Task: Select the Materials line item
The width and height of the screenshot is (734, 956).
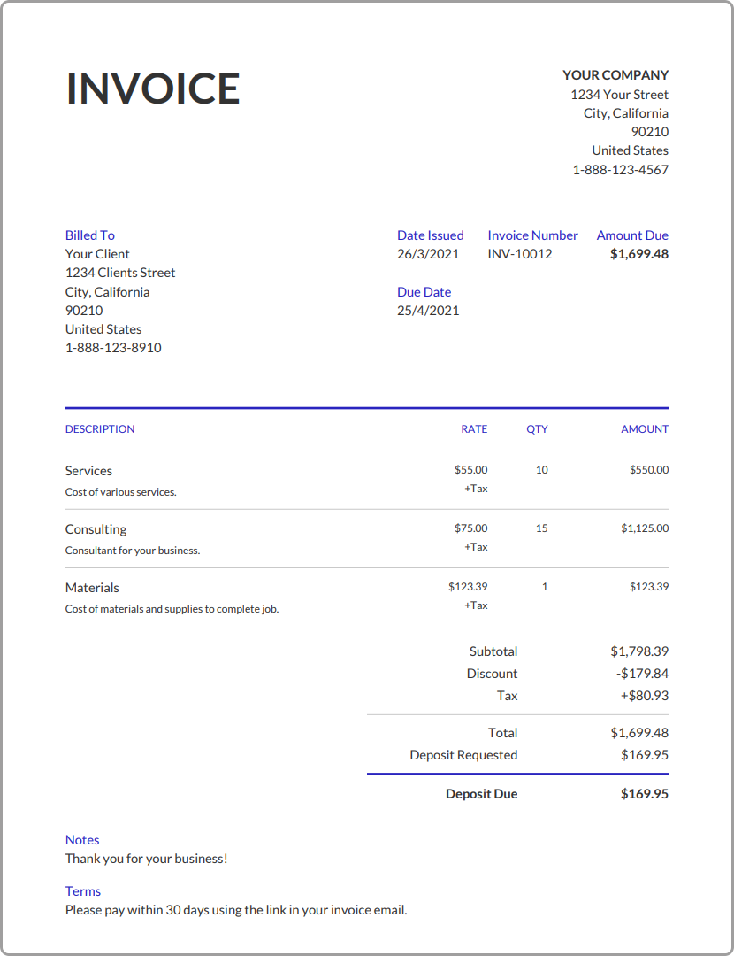Action: click(93, 587)
